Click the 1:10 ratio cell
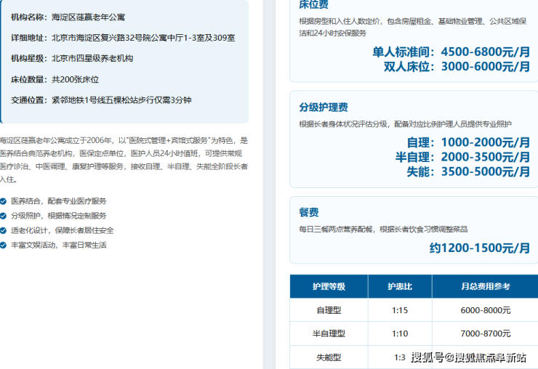This screenshot has width=538, height=369. (x=400, y=333)
